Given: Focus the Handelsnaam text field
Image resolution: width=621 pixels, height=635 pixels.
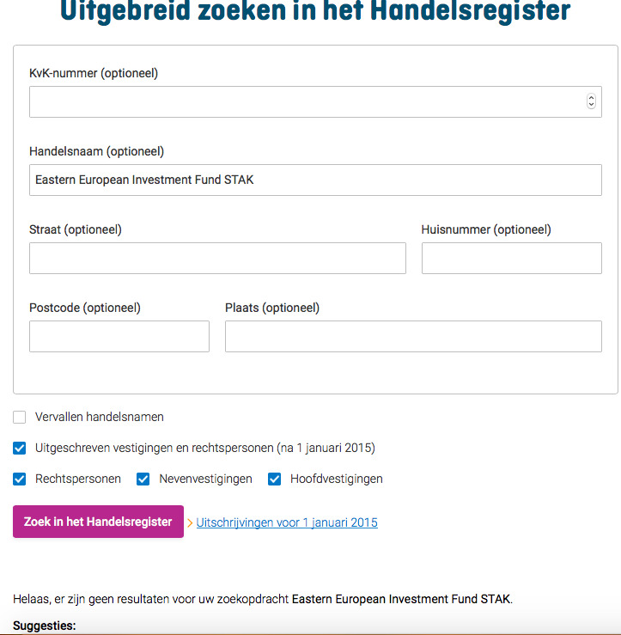Looking at the screenshot, I should (315, 180).
